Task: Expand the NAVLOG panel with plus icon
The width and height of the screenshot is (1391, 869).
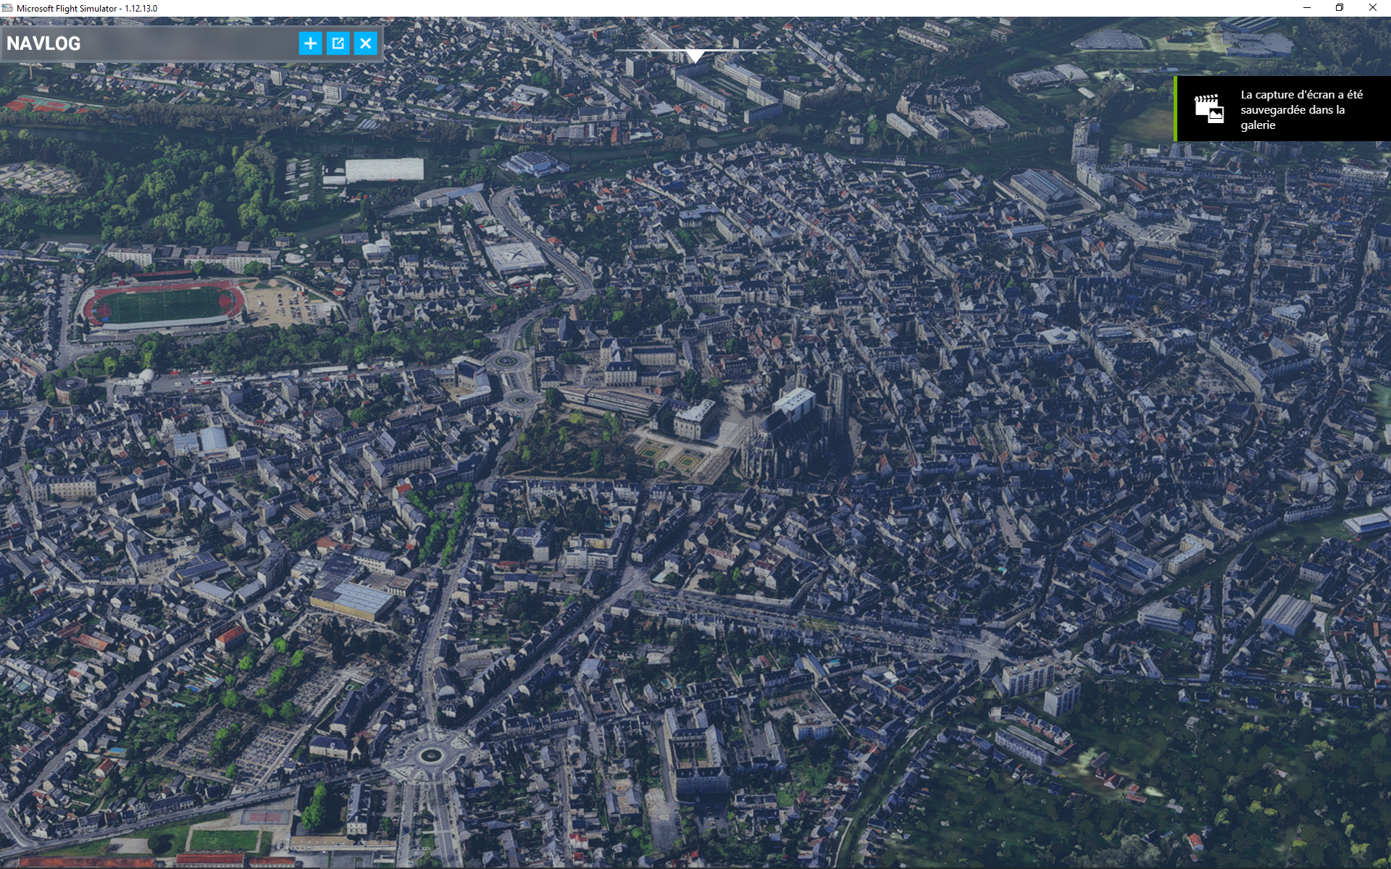Action: (310, 43)
